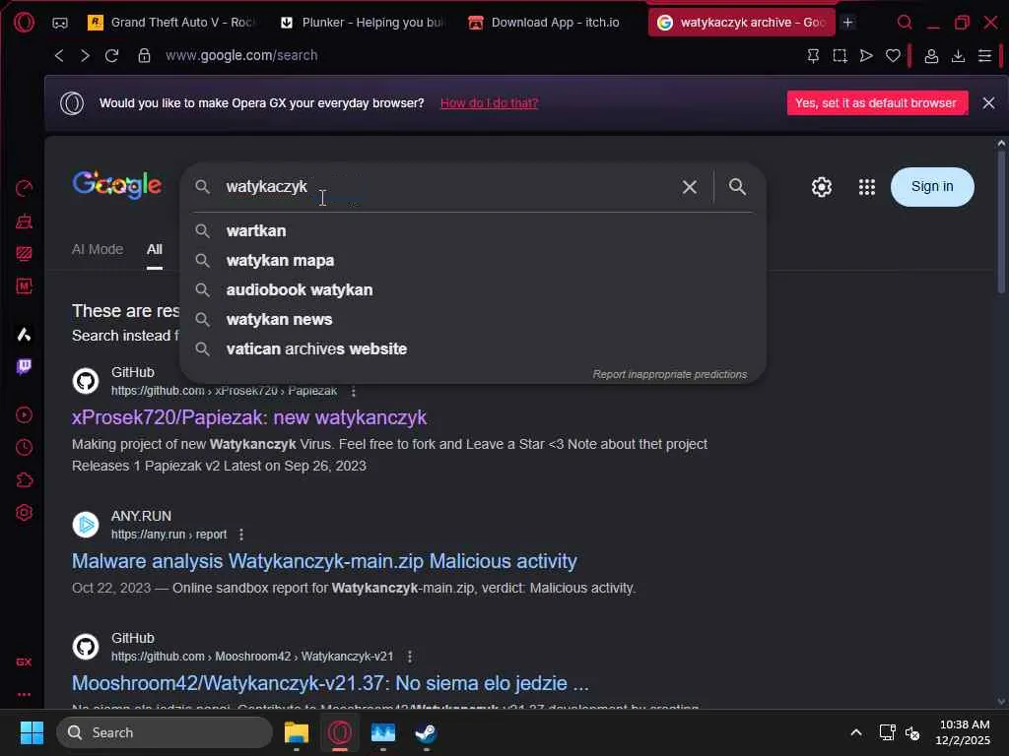Open Extensions cube in sidebar
Image resolution: width=1009 pixels, height=756 pixels.
click(24, 480)
